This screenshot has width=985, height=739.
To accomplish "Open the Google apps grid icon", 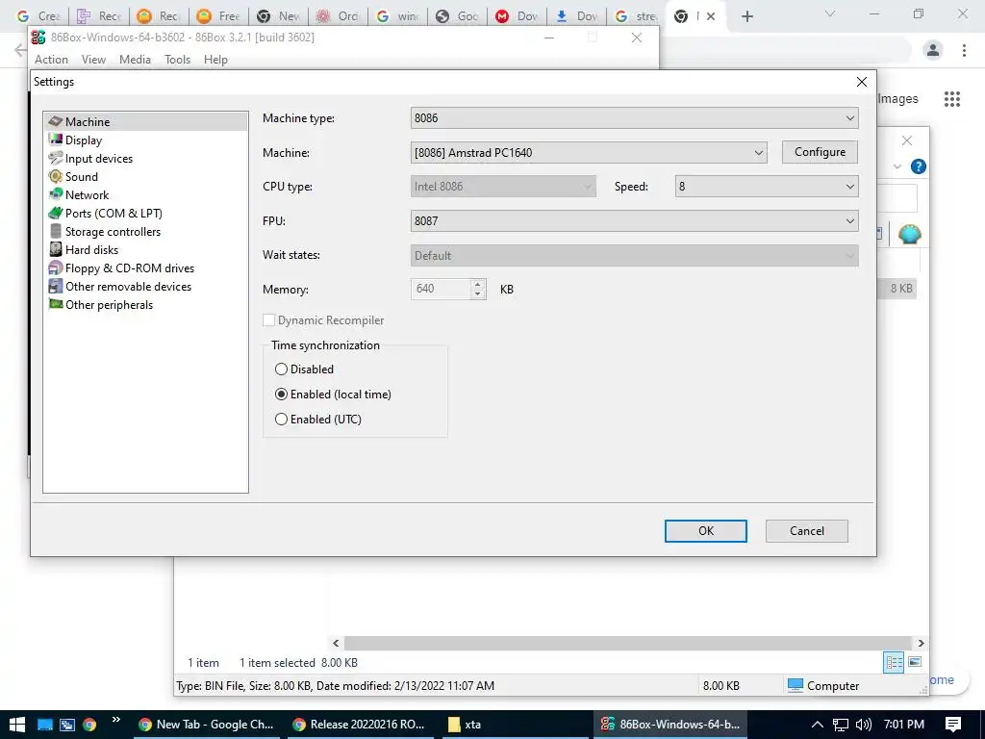I will click(951, 99).
